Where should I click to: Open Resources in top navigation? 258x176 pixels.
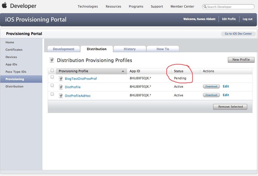click(x=113, y=6)
